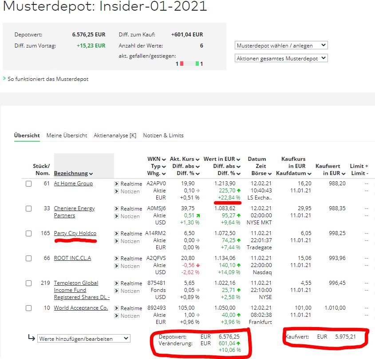Click the Notizen arrow icon for ROOT INC.CL.A

(x=116, y=266)
